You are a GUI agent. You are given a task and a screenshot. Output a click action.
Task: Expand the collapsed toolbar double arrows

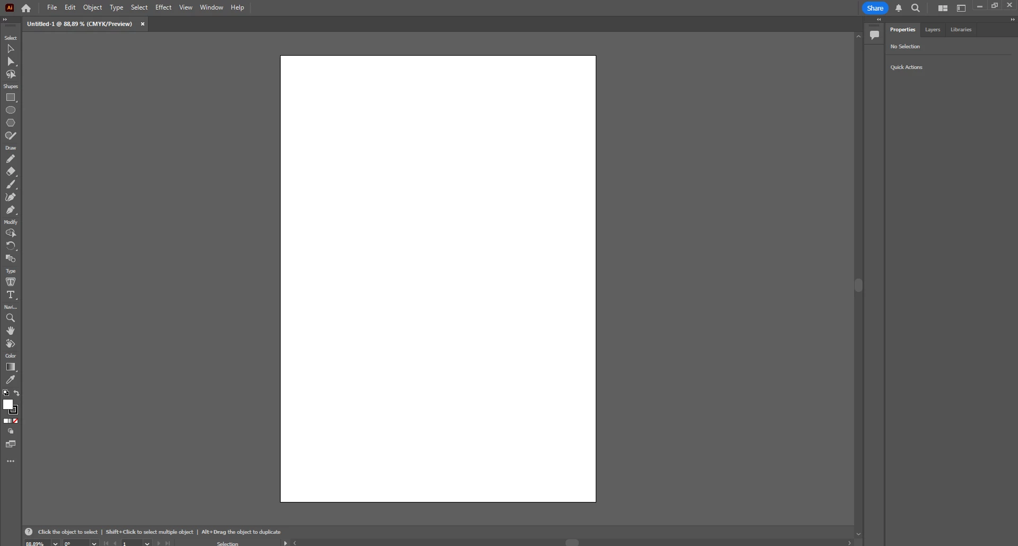pyautogui.click(x=5, y=20)
